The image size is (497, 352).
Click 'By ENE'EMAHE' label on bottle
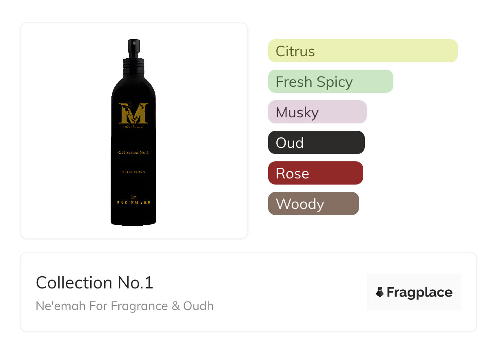tap(133, 200)
